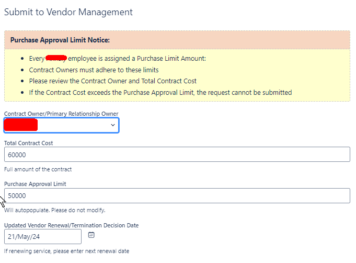Click the Renewal/Termination Decision Date field

pyautogui.click(x=43, y=237)
